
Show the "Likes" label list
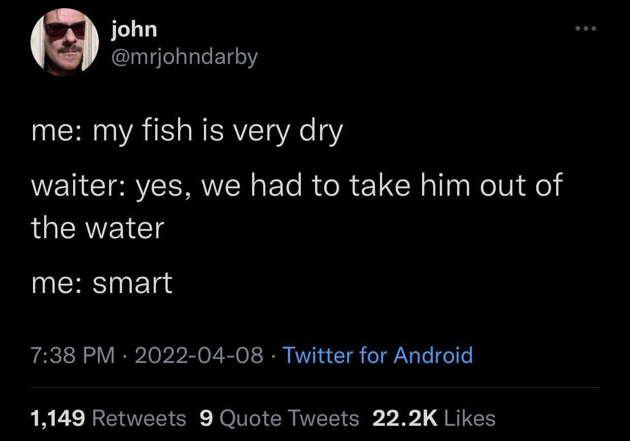(x=469, y=418)
